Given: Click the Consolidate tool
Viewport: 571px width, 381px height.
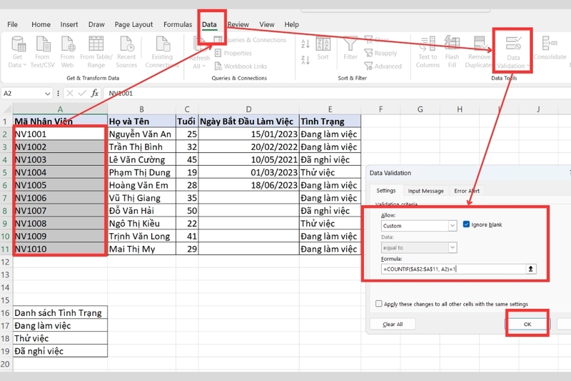Looking at the screenshot, I should point(550,49).
